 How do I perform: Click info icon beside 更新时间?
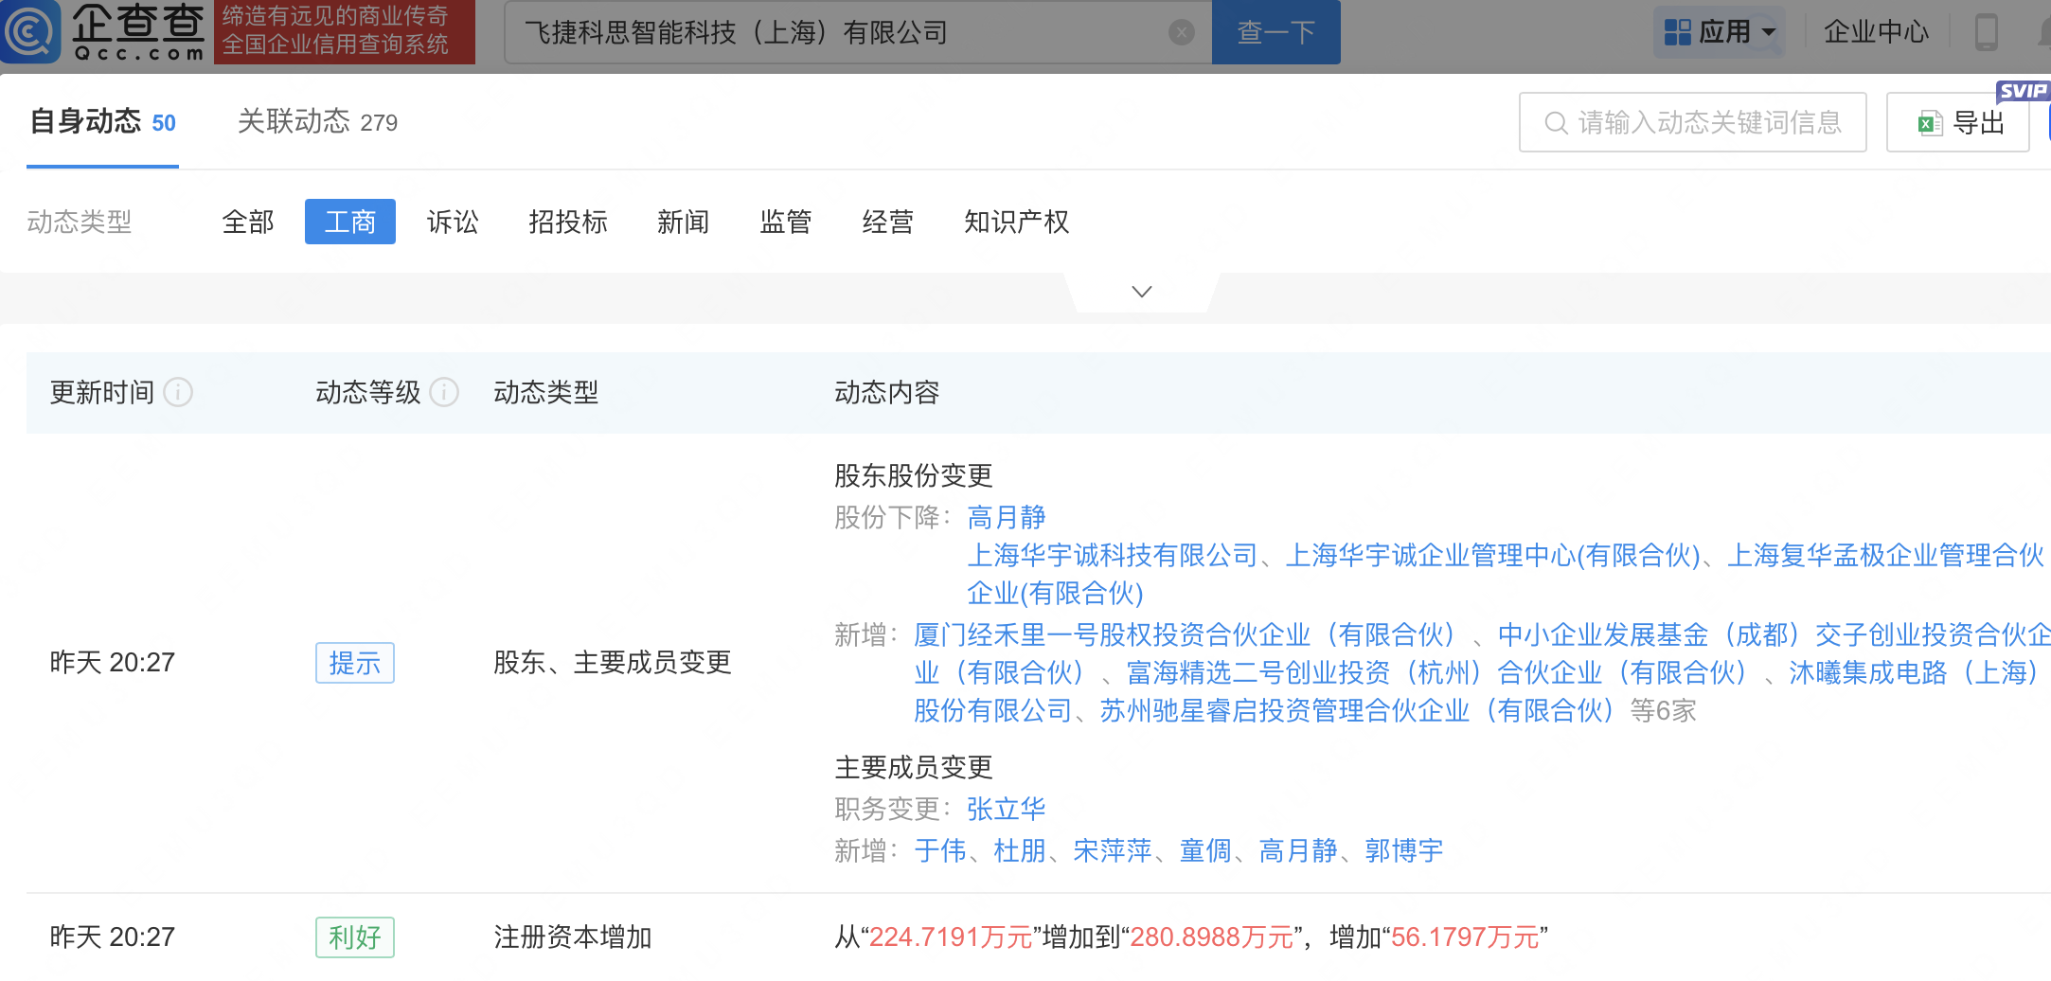[178, 392]
